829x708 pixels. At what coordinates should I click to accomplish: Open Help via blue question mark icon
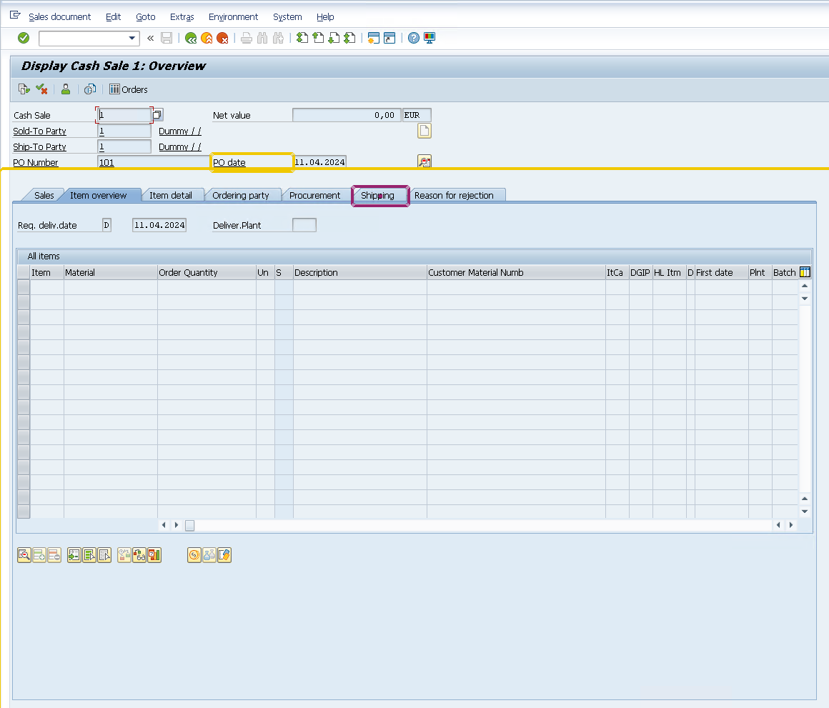pos(414,38)
